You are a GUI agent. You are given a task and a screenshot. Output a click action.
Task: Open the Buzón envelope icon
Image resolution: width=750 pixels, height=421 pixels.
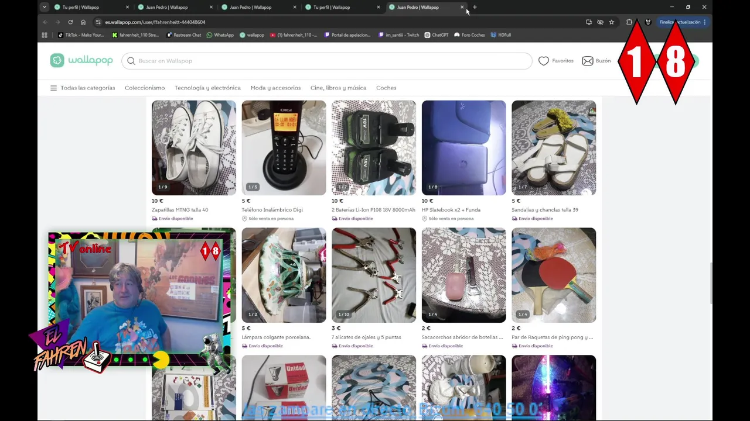tap(587, 61)
